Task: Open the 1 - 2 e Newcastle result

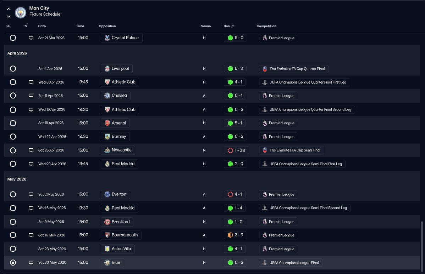Action: click(x=236, y=150)
